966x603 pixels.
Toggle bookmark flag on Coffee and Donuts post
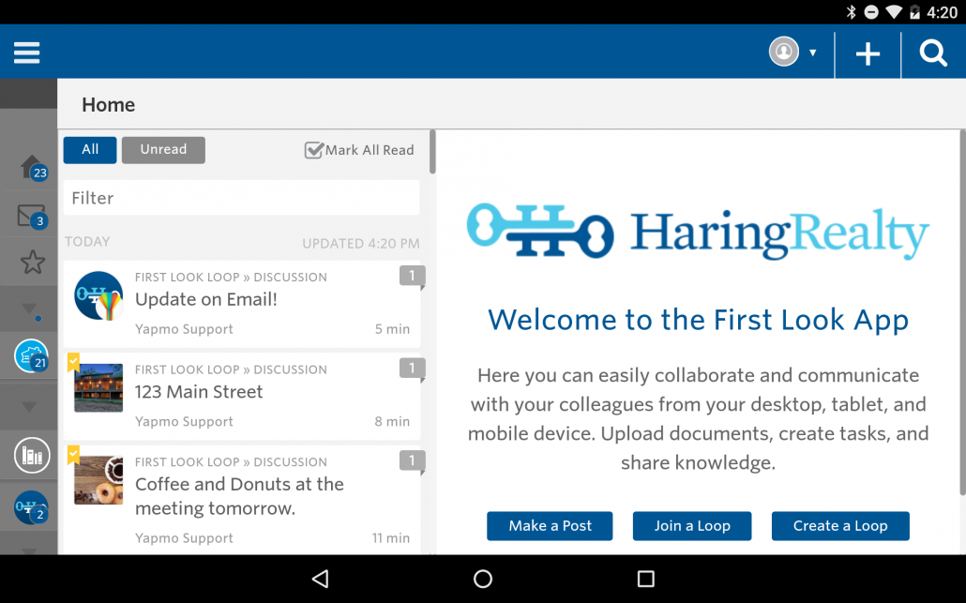(x=73, y=455)
